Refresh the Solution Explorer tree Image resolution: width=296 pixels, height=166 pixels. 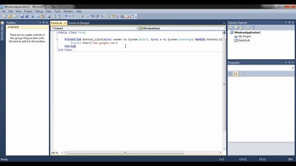click(x=242, y=28)
